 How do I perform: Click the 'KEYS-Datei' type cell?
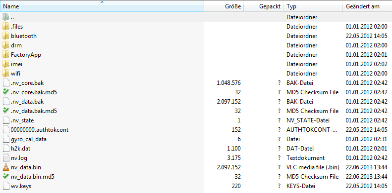(x=301, y=186)
